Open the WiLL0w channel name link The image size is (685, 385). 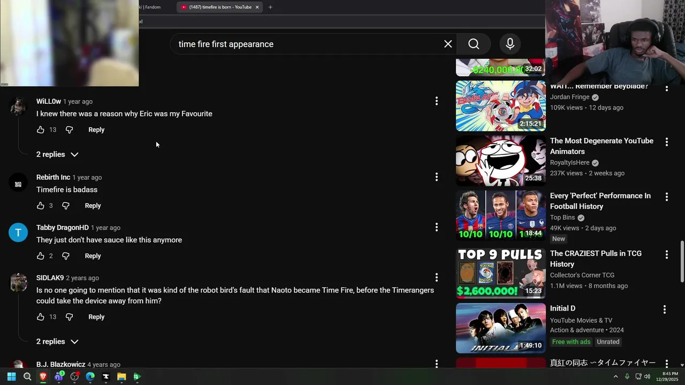(49, 102)
